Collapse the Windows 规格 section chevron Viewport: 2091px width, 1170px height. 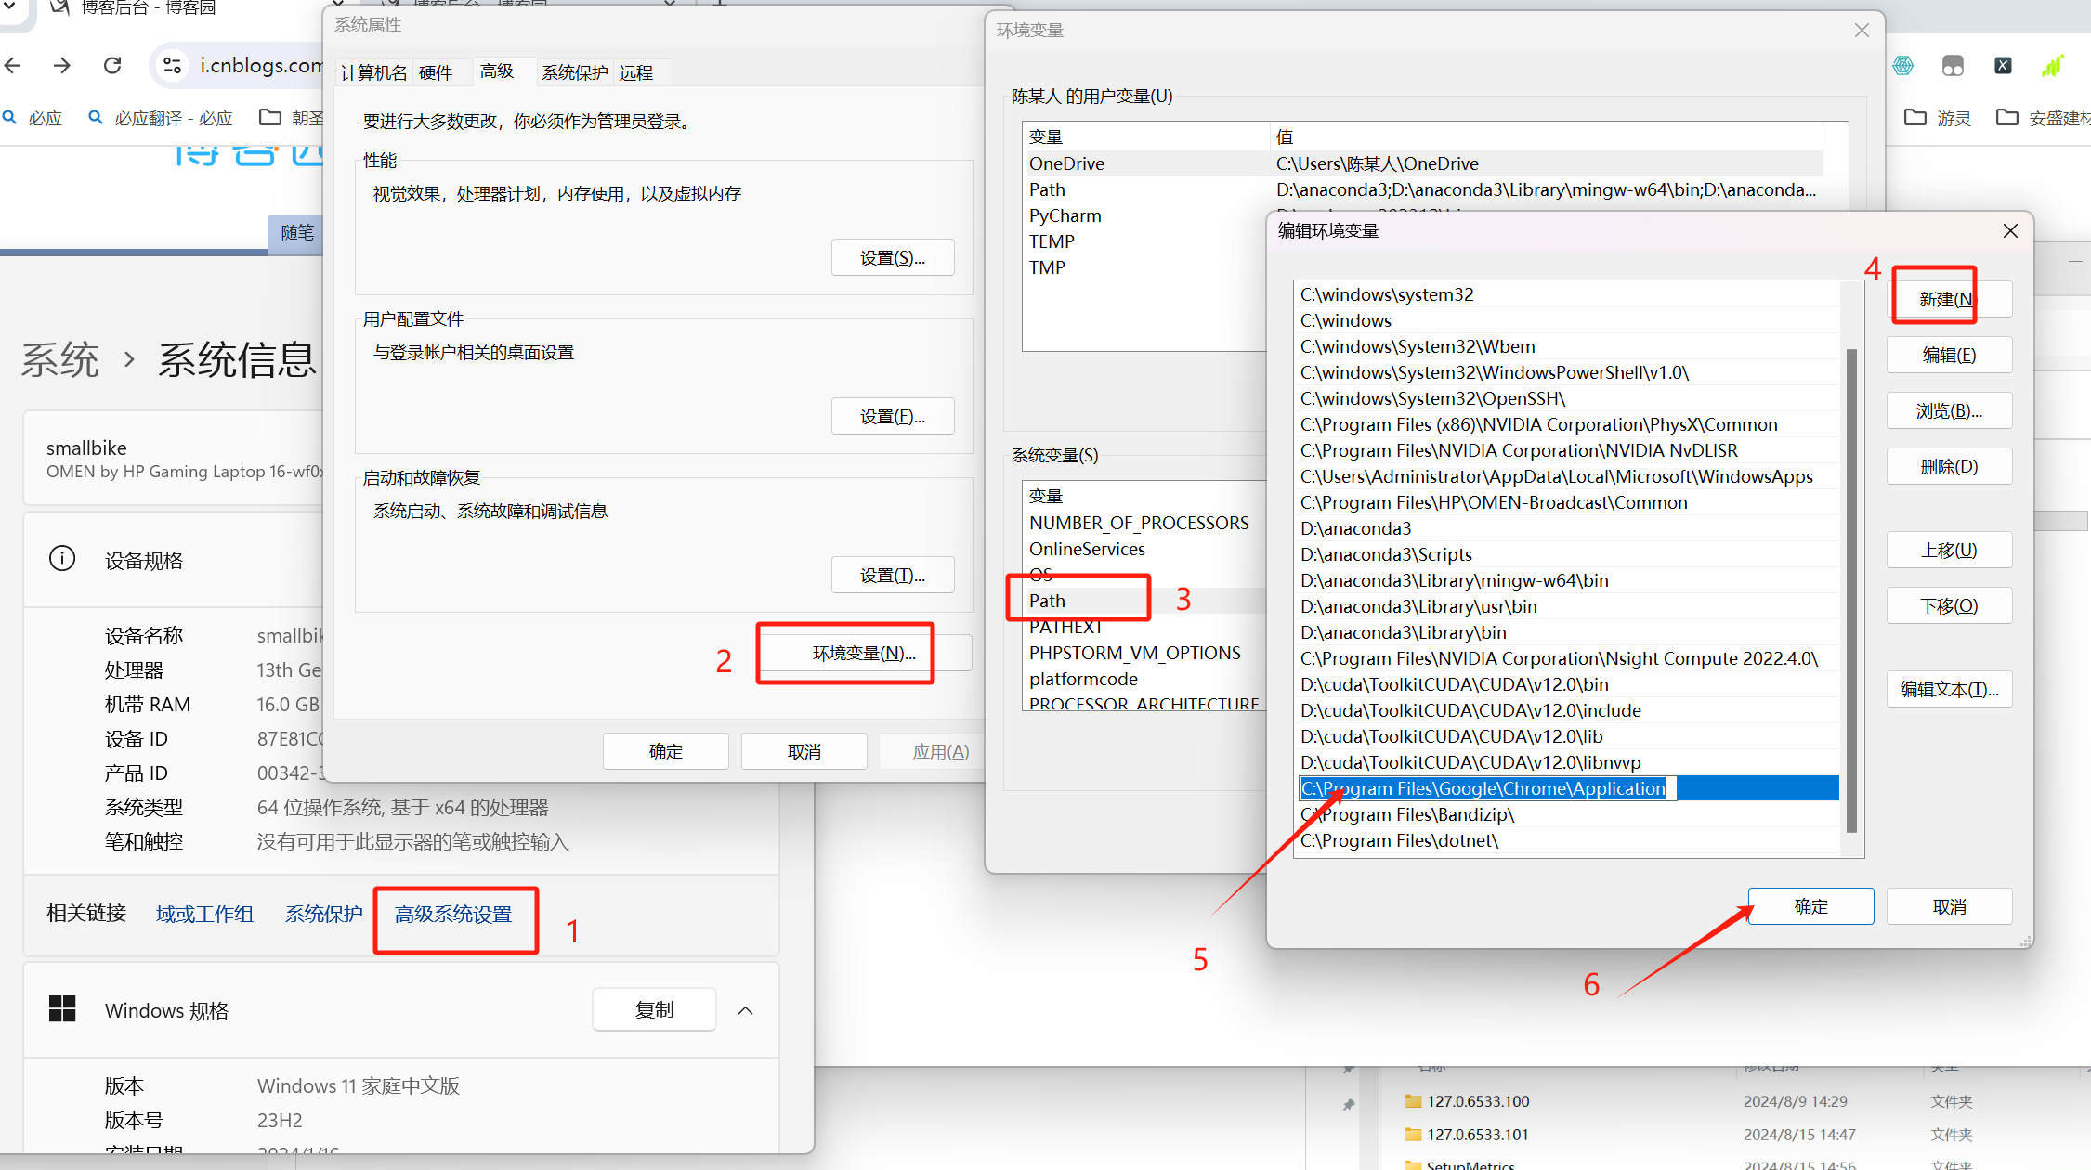745,1010
